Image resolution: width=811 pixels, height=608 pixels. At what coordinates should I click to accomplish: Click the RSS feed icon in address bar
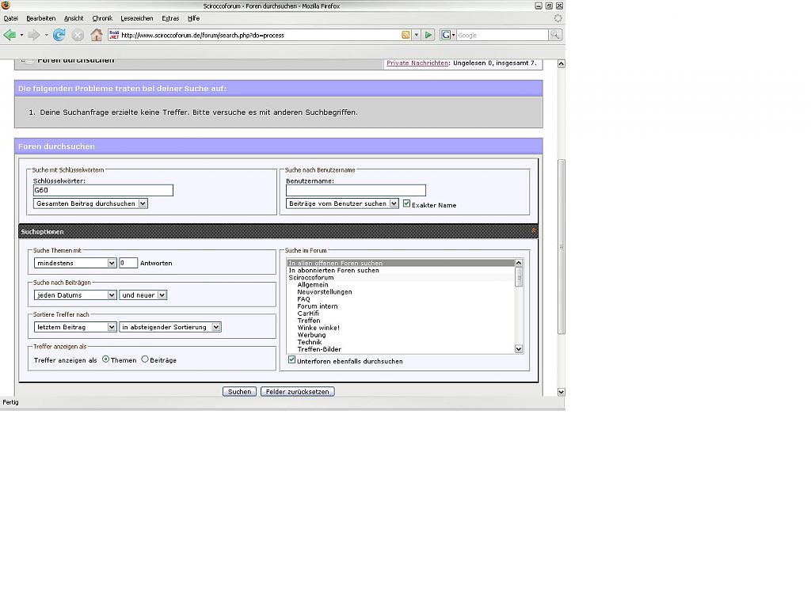pyautogui.click(x=405, y=35)
